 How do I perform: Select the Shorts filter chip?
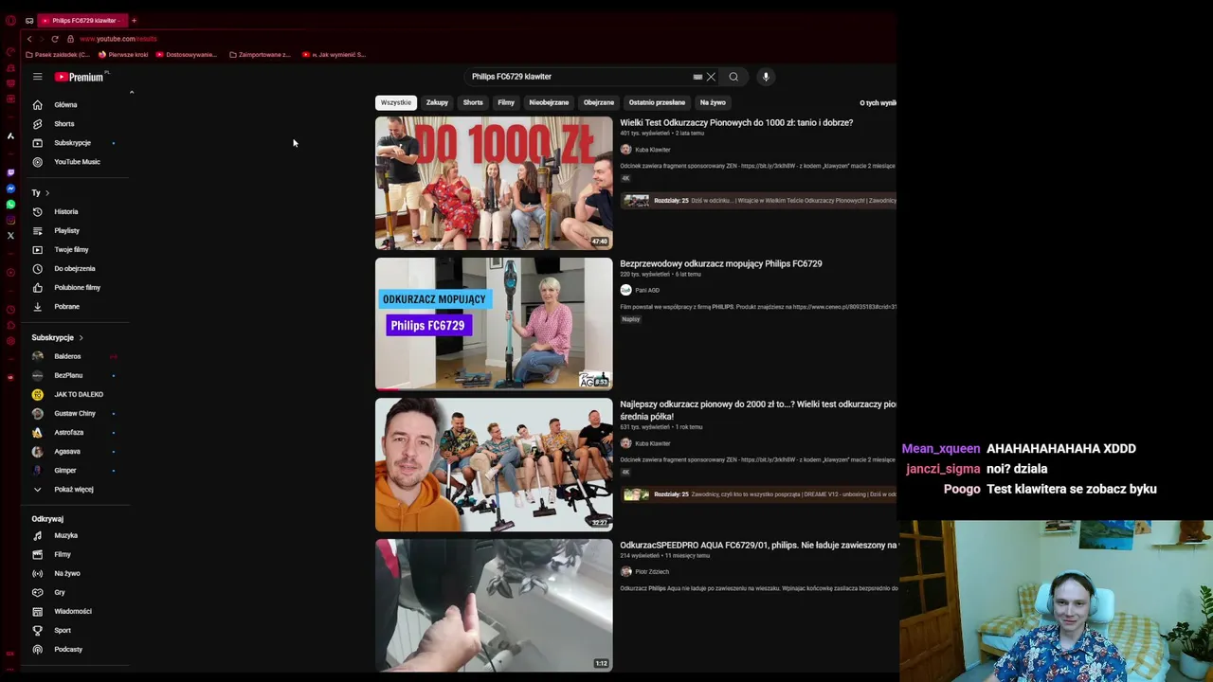click(473, 102)
